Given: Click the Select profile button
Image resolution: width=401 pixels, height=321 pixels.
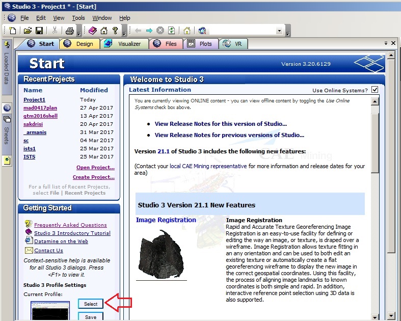Looking at the screenshot, I should click(x=91, y=304).
